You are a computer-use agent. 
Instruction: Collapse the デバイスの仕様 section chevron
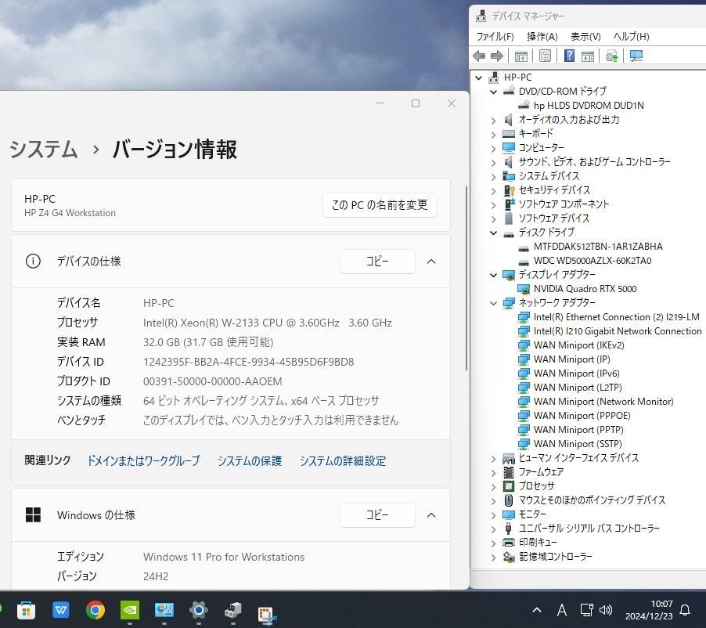(x=431, y=262)
